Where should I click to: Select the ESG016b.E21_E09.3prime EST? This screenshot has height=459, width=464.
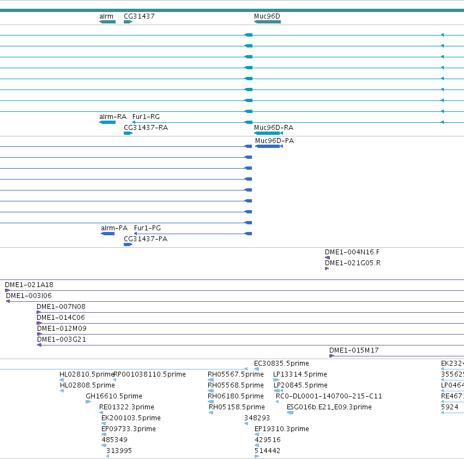[x=290, y=413]
